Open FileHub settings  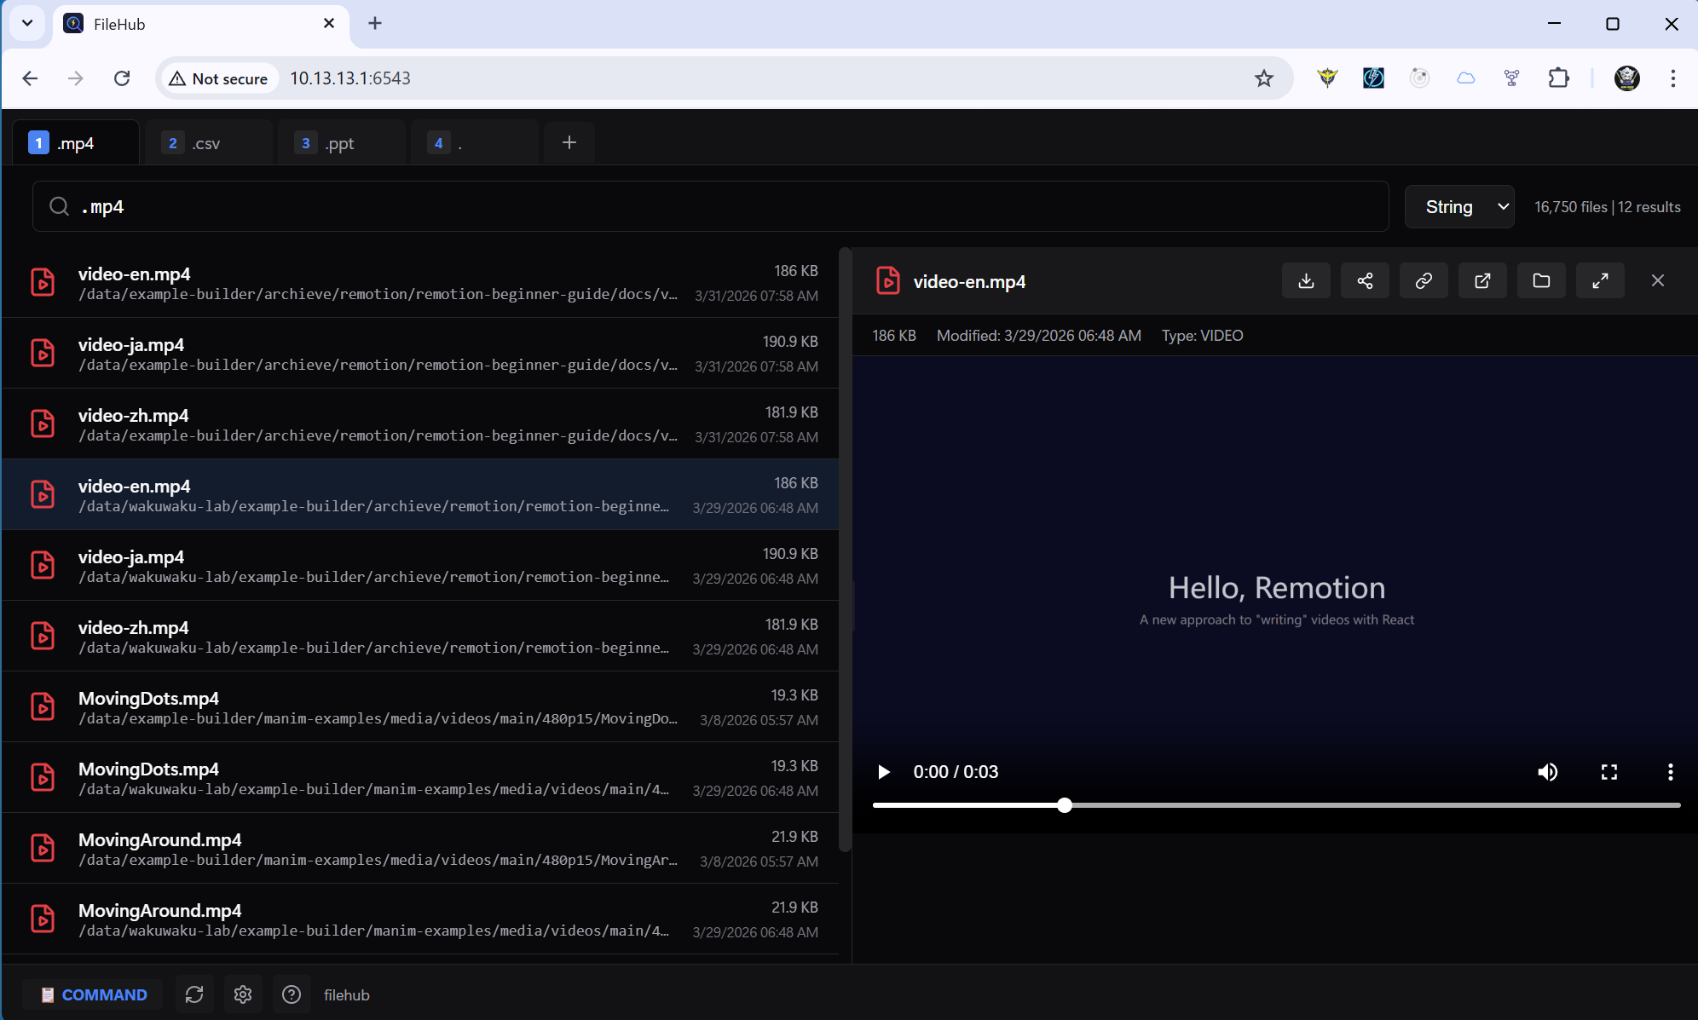coord(243,994)
